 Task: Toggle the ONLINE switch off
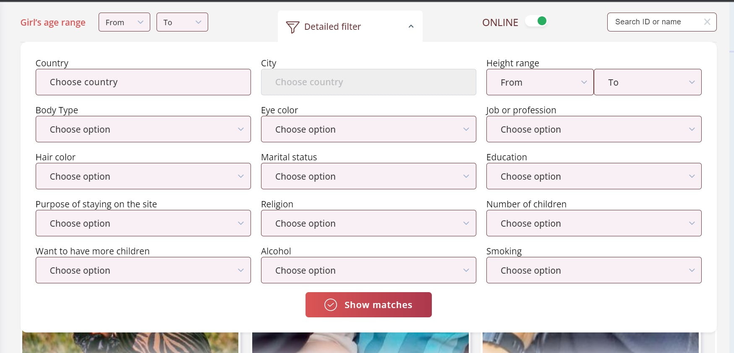pyautogui.click(x=537, y=21)
